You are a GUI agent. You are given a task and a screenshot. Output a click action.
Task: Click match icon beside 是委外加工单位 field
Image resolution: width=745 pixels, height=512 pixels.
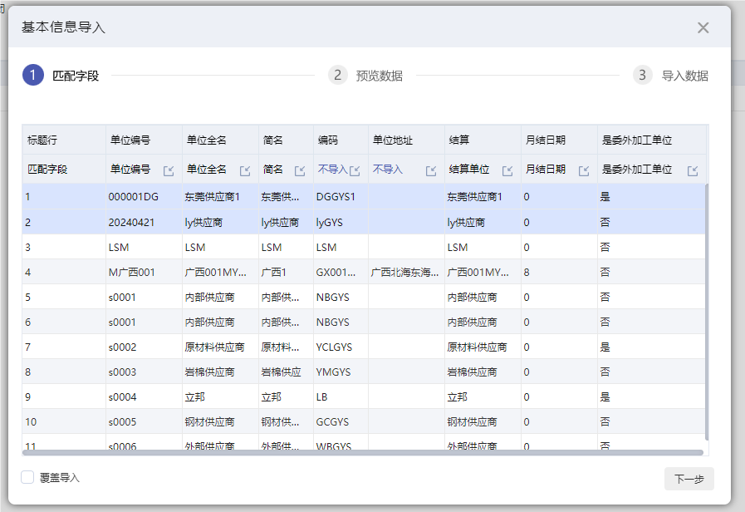[693, 170]
